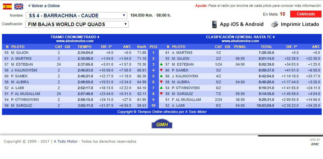Open the Clasificación category dropdown
Viewport: 323px width, 159px height.
[77, 24]
